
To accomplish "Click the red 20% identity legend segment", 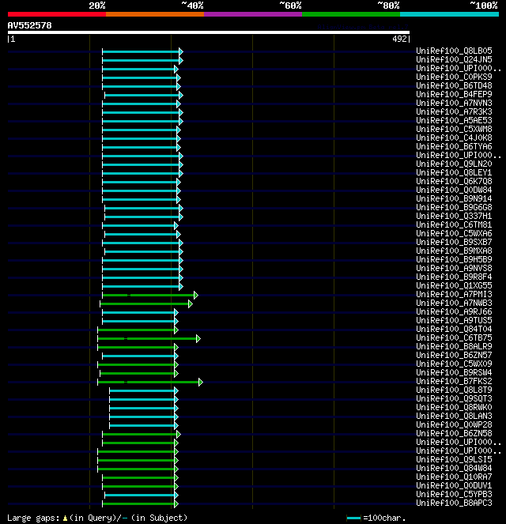I will 57,14.
